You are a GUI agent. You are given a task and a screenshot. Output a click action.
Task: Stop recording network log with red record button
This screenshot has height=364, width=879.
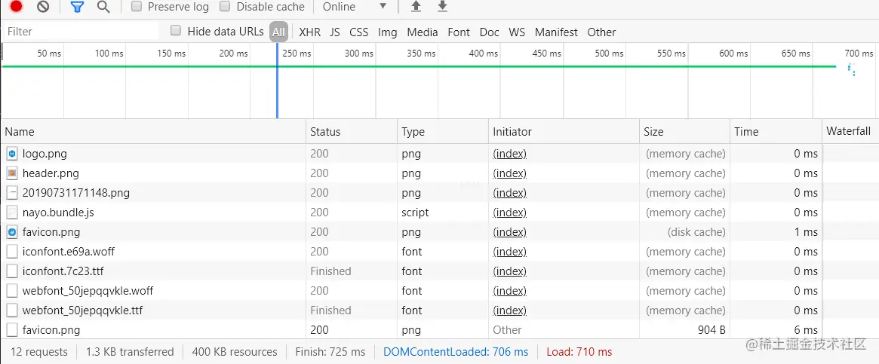coord(17,7)
